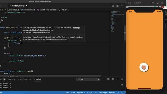
Task: Select the TERMINAL panel tab
Action: pyautogui.click(x=38, y=79)
